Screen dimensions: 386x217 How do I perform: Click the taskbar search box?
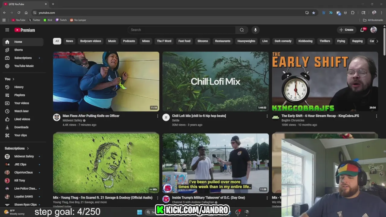151,212
